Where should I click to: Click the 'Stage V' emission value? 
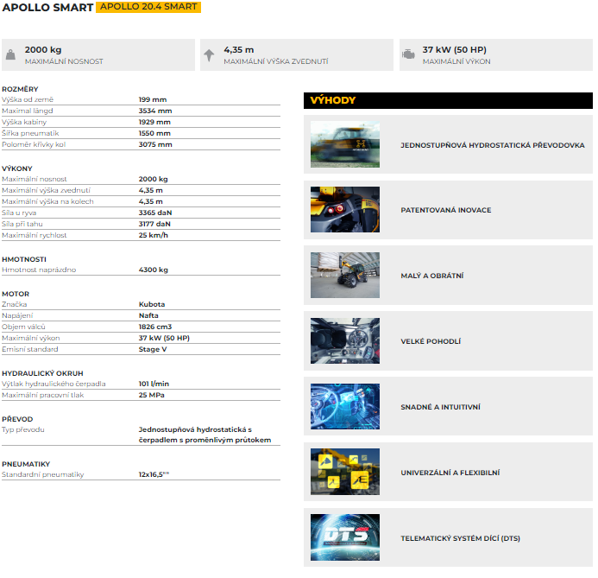coord(153,349)
